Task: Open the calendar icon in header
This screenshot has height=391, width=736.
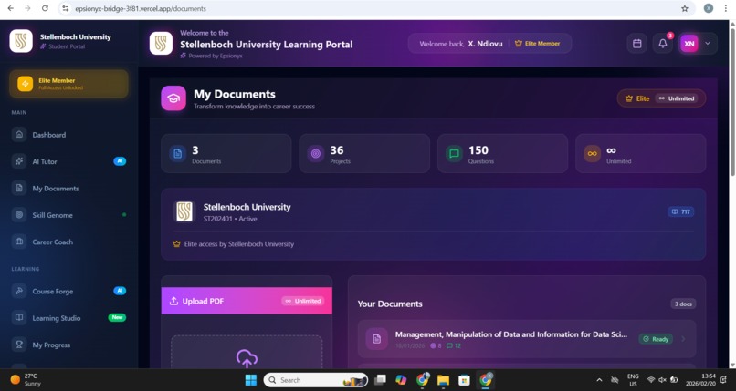Action: coord(637,44)
